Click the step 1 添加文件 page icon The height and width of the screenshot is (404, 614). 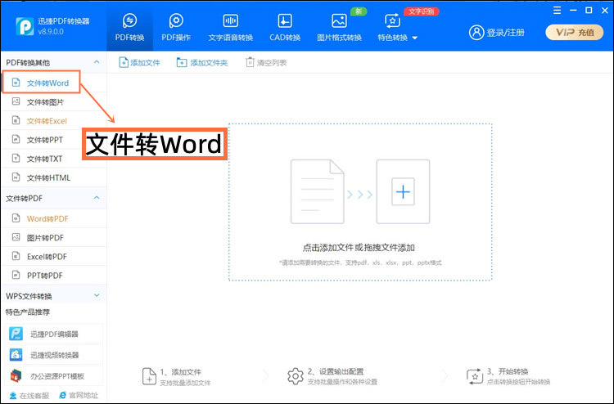[149, 376]
